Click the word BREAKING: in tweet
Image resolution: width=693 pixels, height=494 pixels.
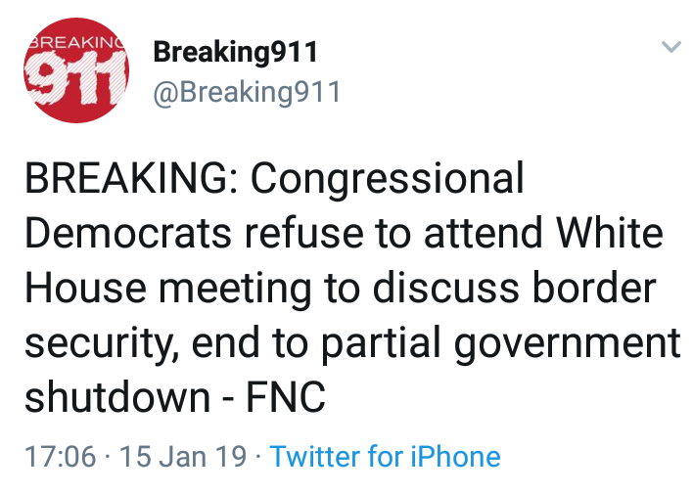[132, 178]
